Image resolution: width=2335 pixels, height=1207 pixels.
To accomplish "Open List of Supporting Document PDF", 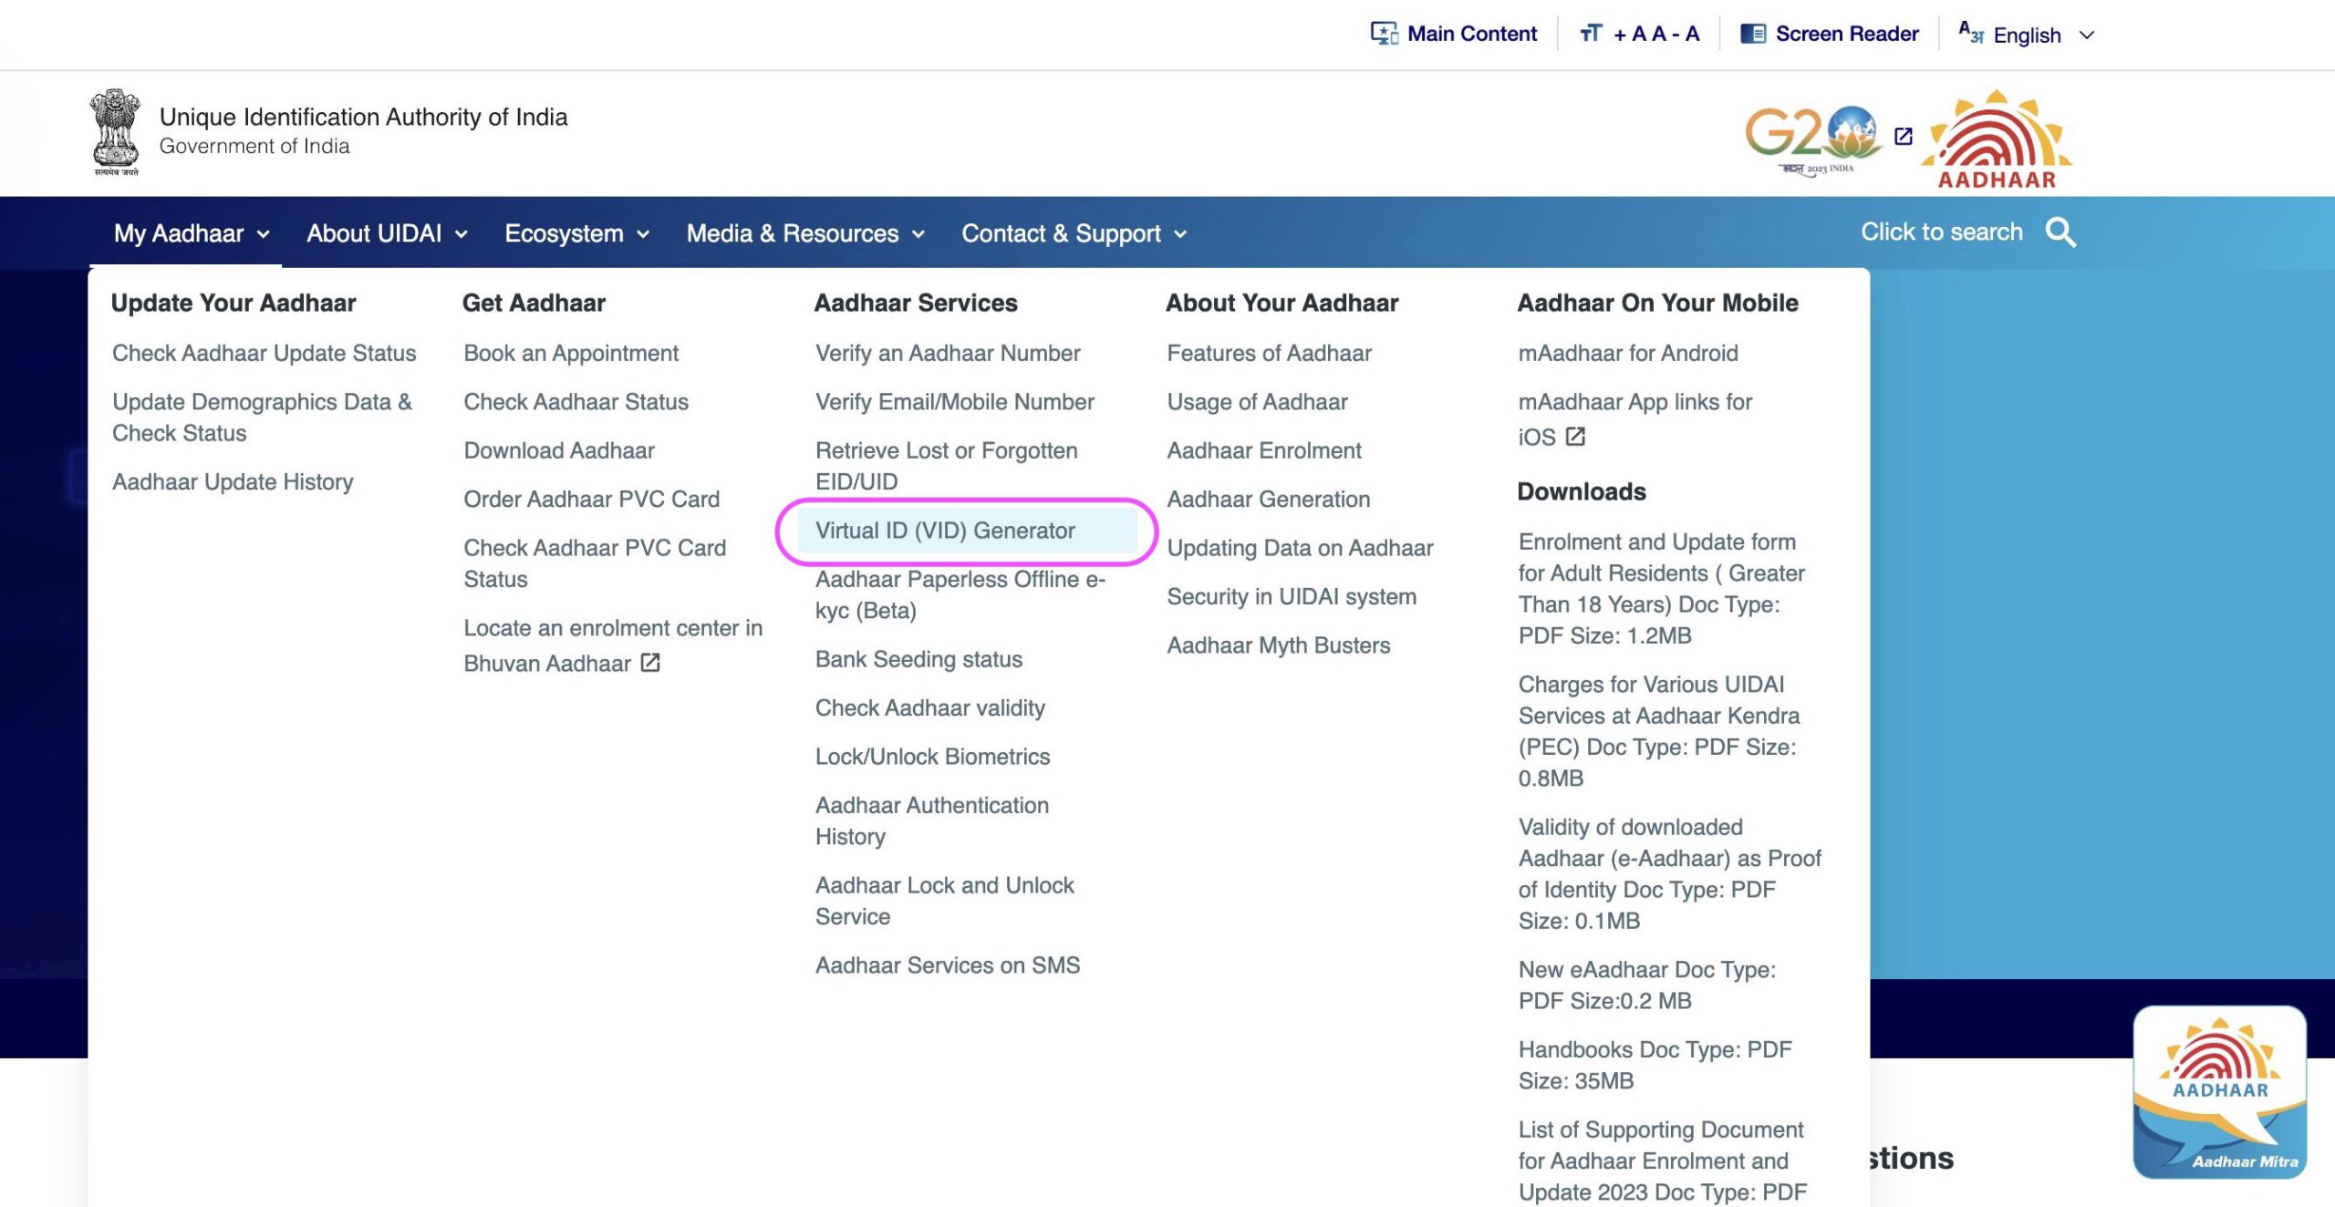I will point(1662,1161).
